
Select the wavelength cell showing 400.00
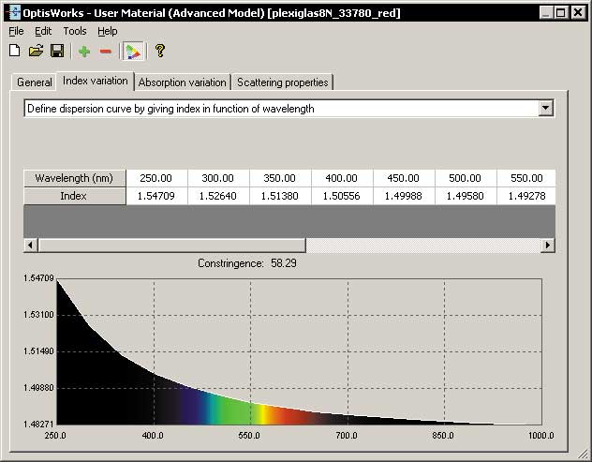tap(343, 178)
